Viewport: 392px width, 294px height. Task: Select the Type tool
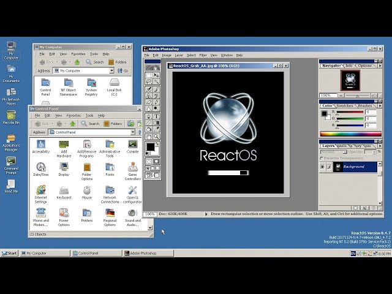(x=157, y=116)
